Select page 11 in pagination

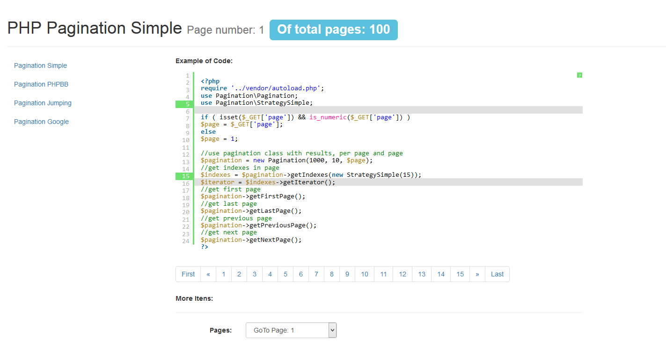coord(384,274)
